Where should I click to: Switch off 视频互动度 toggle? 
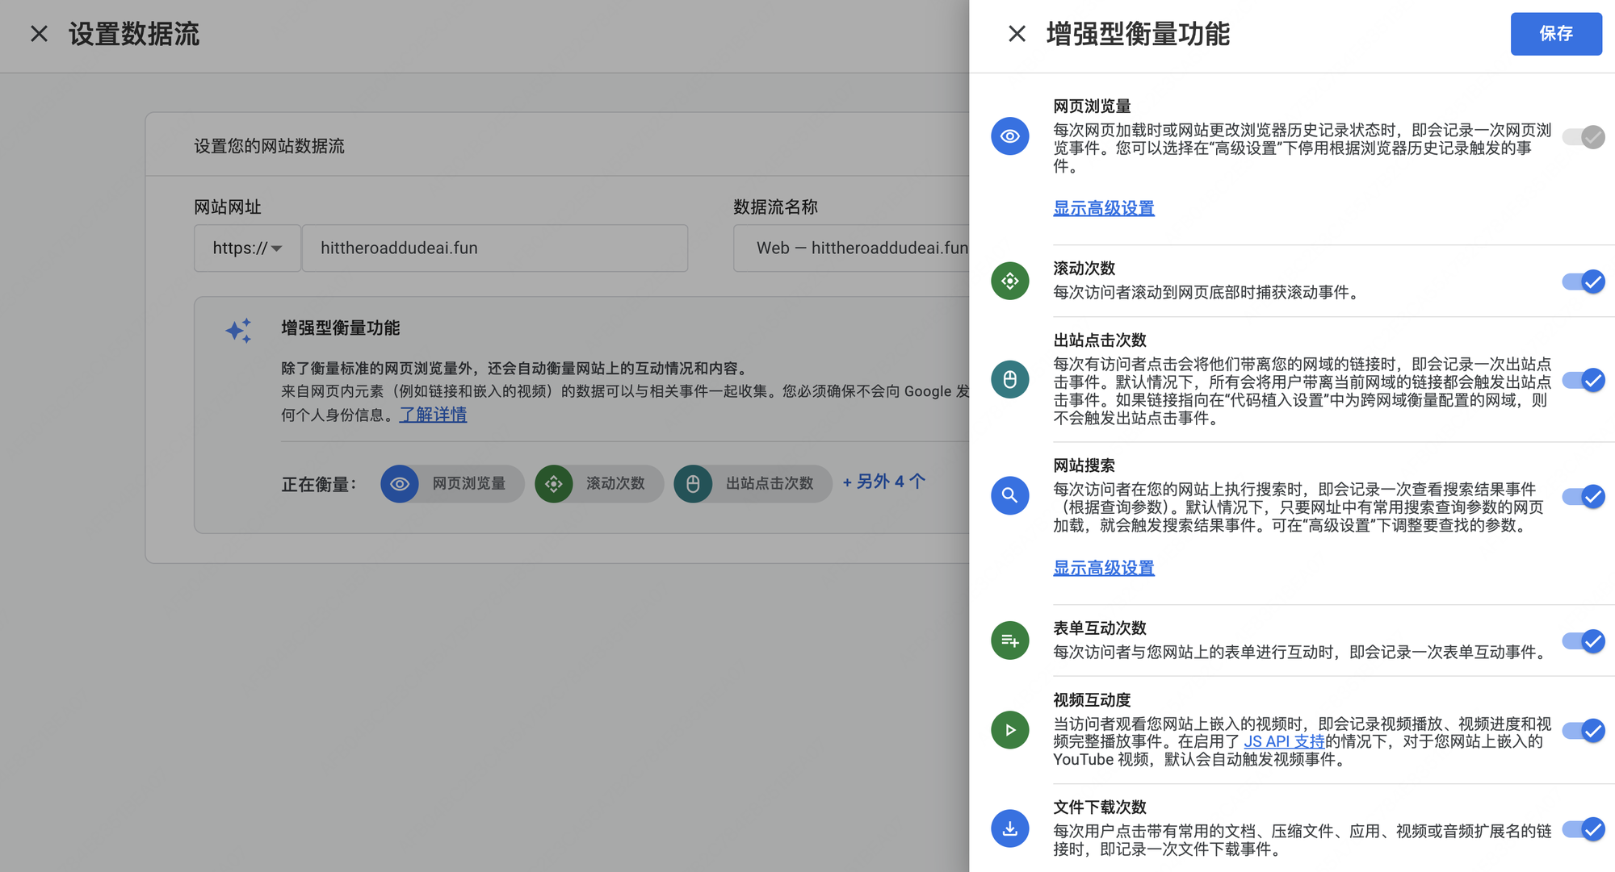coord(1584,731)
